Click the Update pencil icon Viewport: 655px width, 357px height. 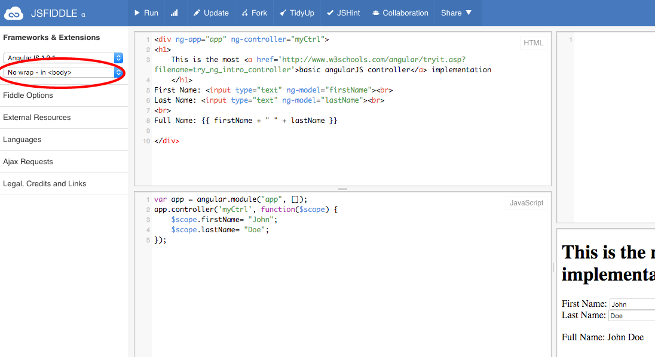pyautogui.click(x=211, y=13)
